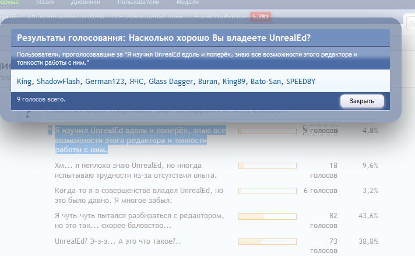The width and height of the screenshot is (415, 256).
Task: Click poll option 'Когда-то я в совершенстве владел'
Action: coord(139,195)
